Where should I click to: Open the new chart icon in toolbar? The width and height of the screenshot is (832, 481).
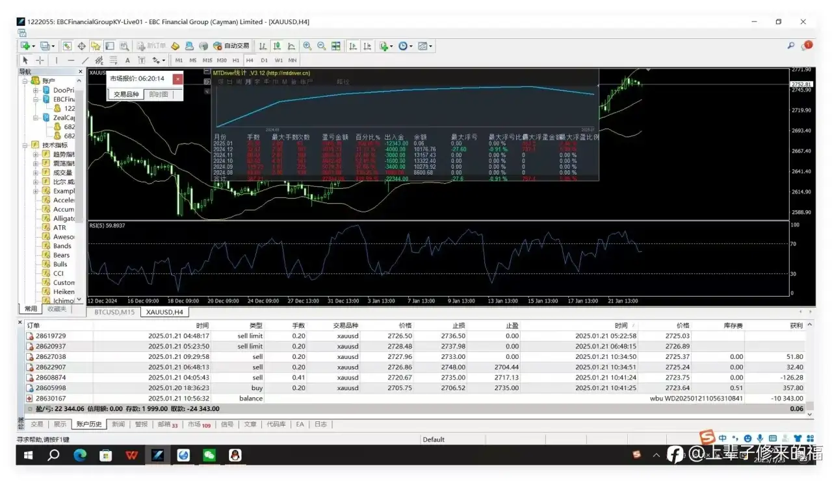(27, 46)
